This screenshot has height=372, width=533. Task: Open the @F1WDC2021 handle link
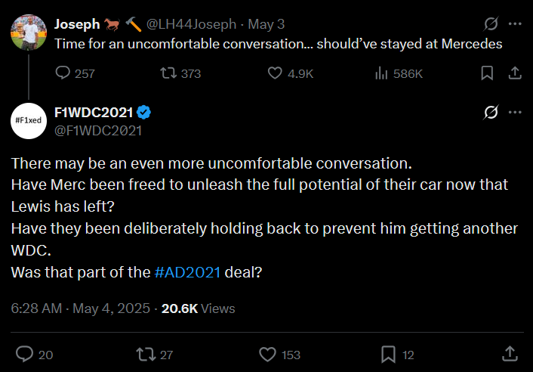click(98, 130)
